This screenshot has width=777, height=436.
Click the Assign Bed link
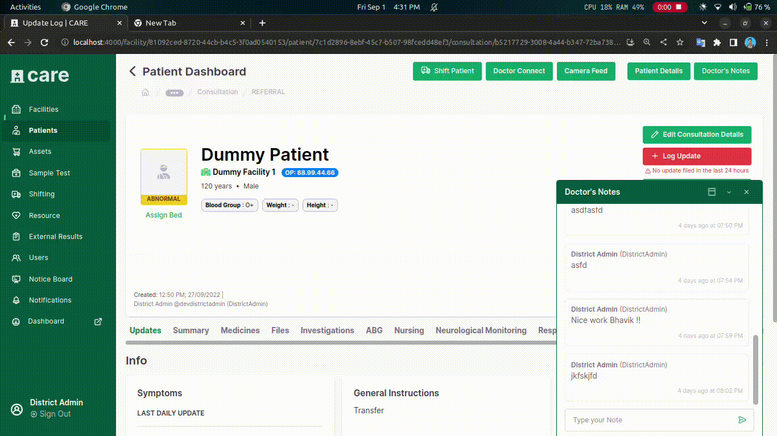[x=164, y=215]
